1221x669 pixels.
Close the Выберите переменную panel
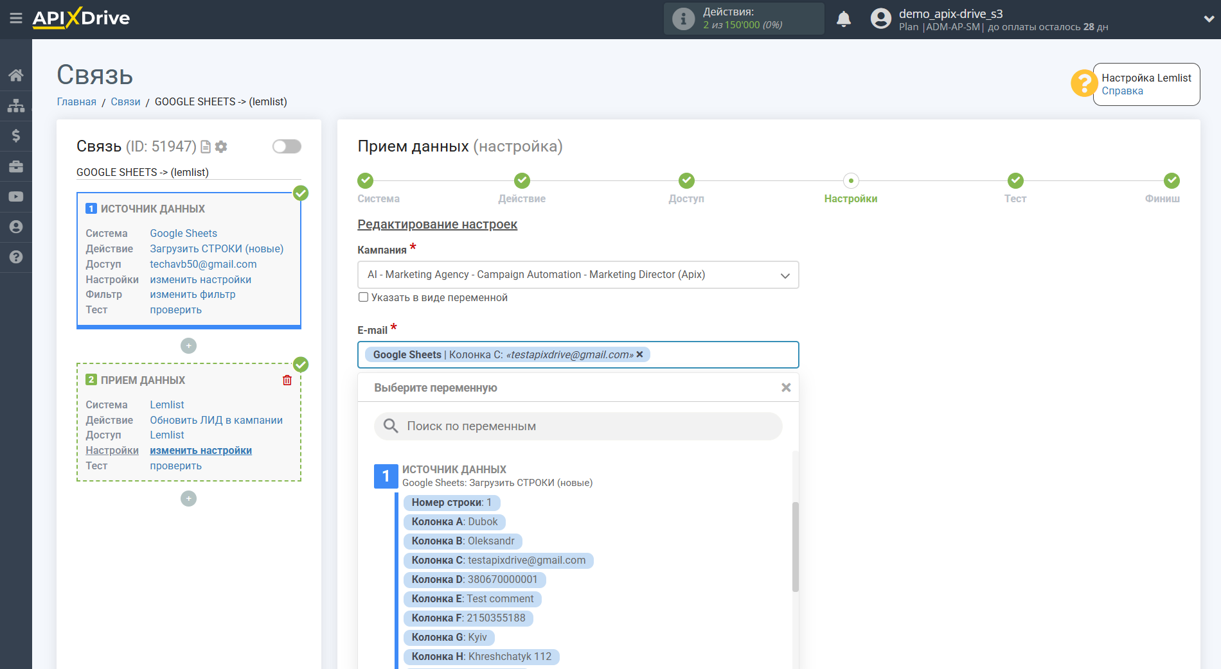pyautogui.click(x=785, y=388)
